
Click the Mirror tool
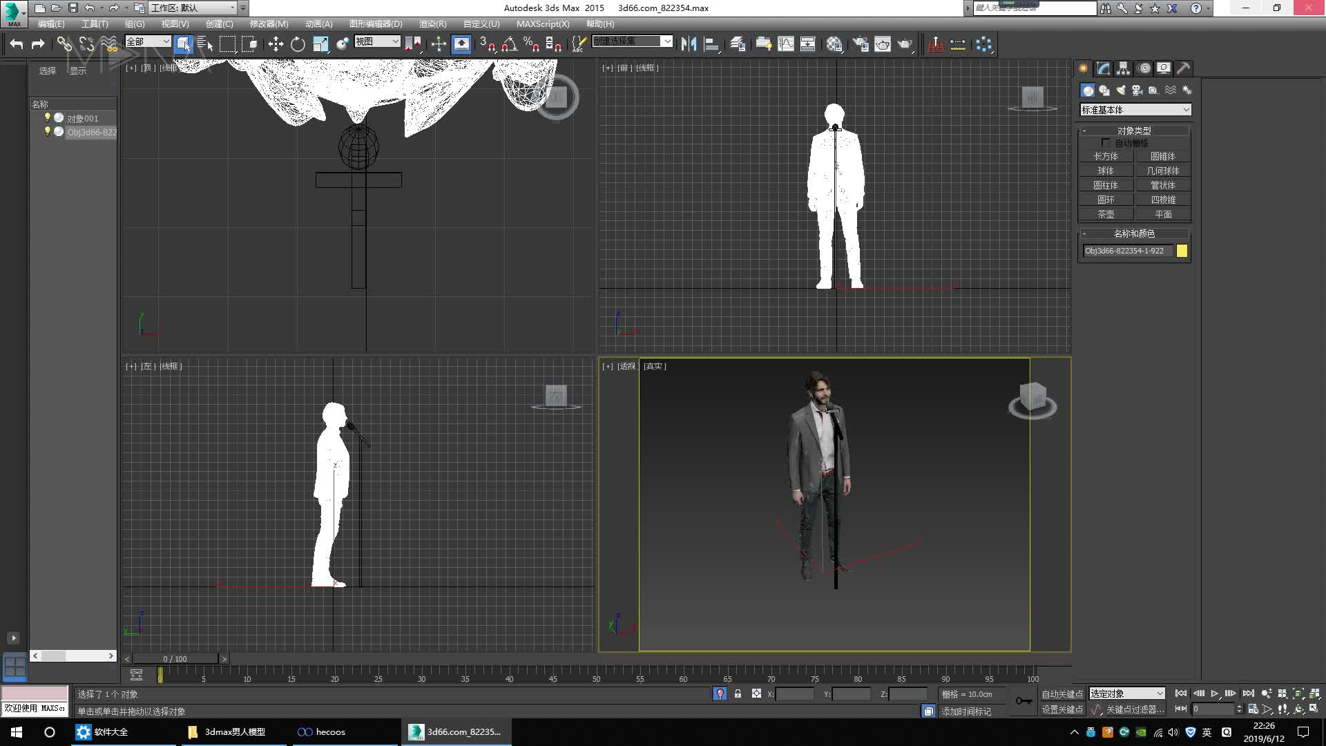[689, 44]
